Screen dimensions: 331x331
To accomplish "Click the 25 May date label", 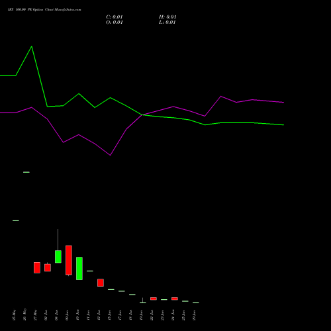I will pos(15,315).
